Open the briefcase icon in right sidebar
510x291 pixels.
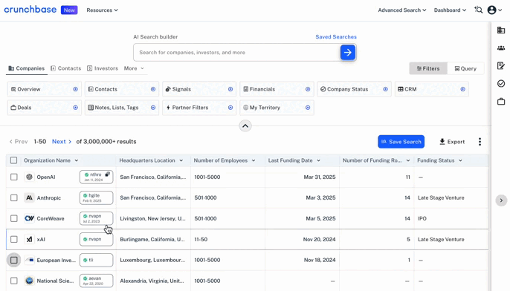pyautogui.click(x=501, y=102)
